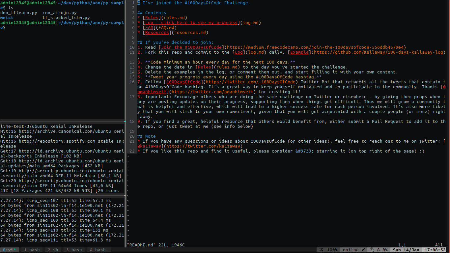Click the battery snowflake icon in status bar

[321, 250]
